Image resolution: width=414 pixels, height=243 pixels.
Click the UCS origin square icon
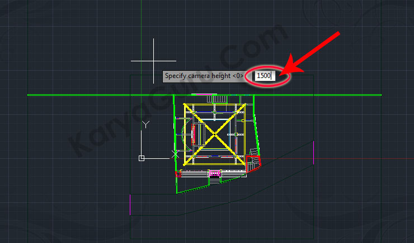click(x=142, y=158)
